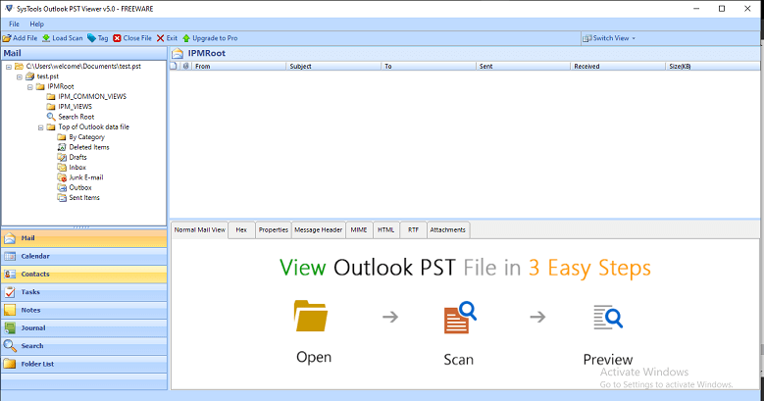Click the Junk E-mail folder icon

click(x=62, y=177)
